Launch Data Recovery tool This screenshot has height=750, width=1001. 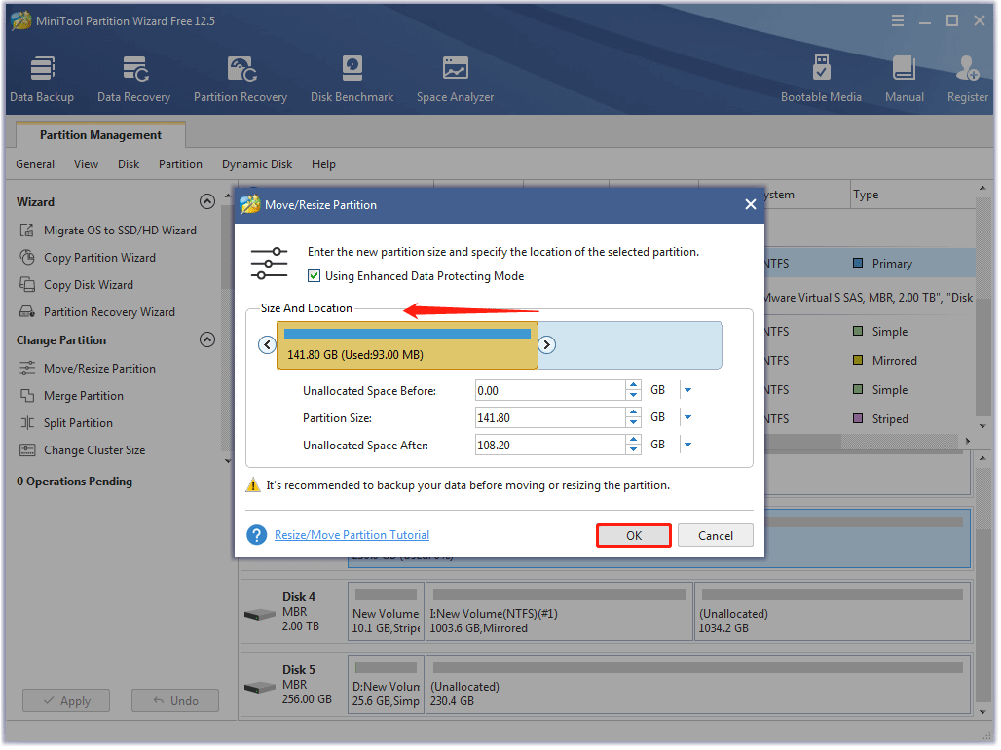click(x=134, y=80)
